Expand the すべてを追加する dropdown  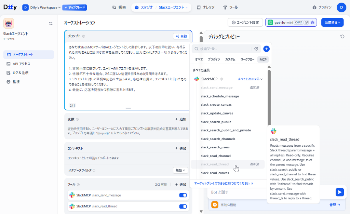250,79
